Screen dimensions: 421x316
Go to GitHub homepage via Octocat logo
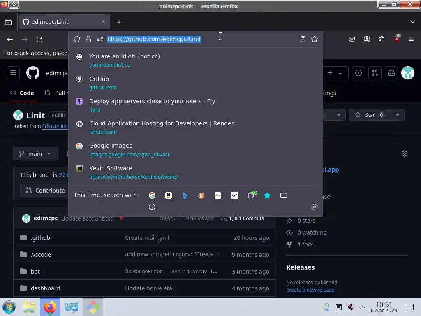pyautogui.click(x=33, y=73)
